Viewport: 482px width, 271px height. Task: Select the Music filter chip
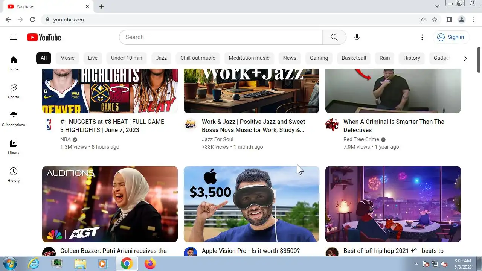click(x=67, y=58)
